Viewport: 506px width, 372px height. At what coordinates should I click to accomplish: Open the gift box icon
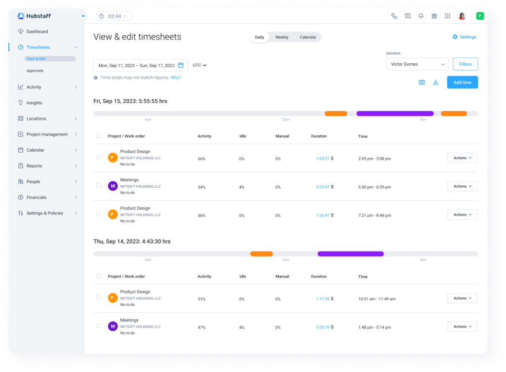434,16
